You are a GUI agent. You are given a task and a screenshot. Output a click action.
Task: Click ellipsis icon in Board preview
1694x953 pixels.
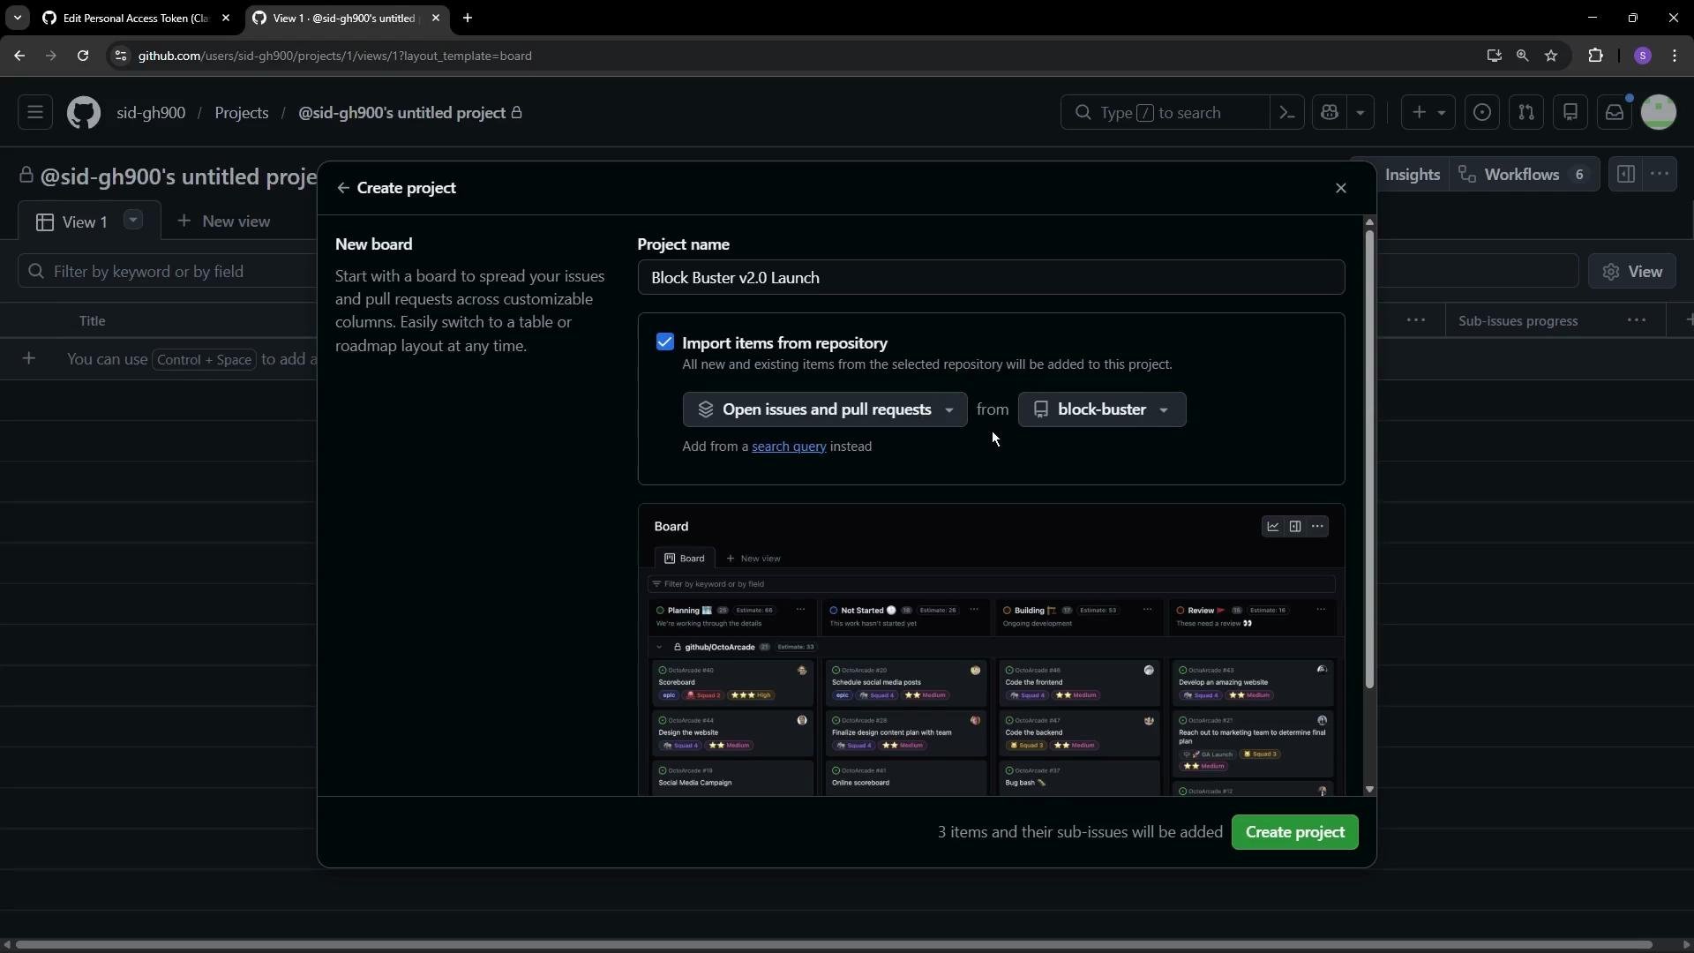1317,527
